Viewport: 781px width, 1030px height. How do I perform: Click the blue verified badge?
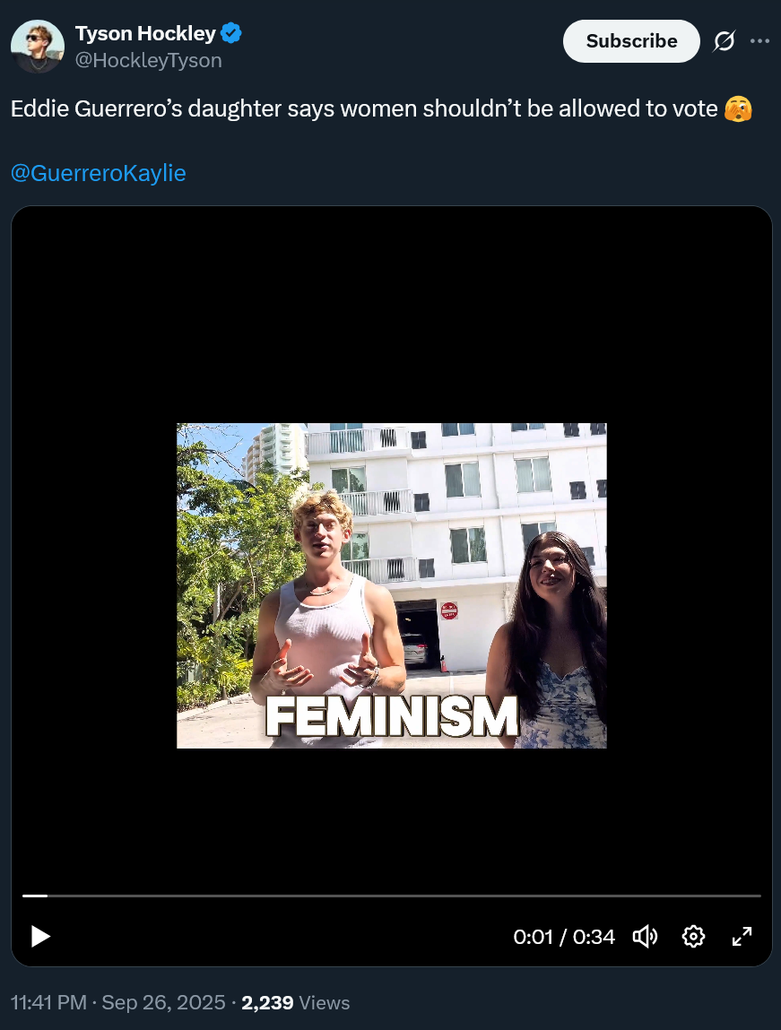click(x=230, y=33)
